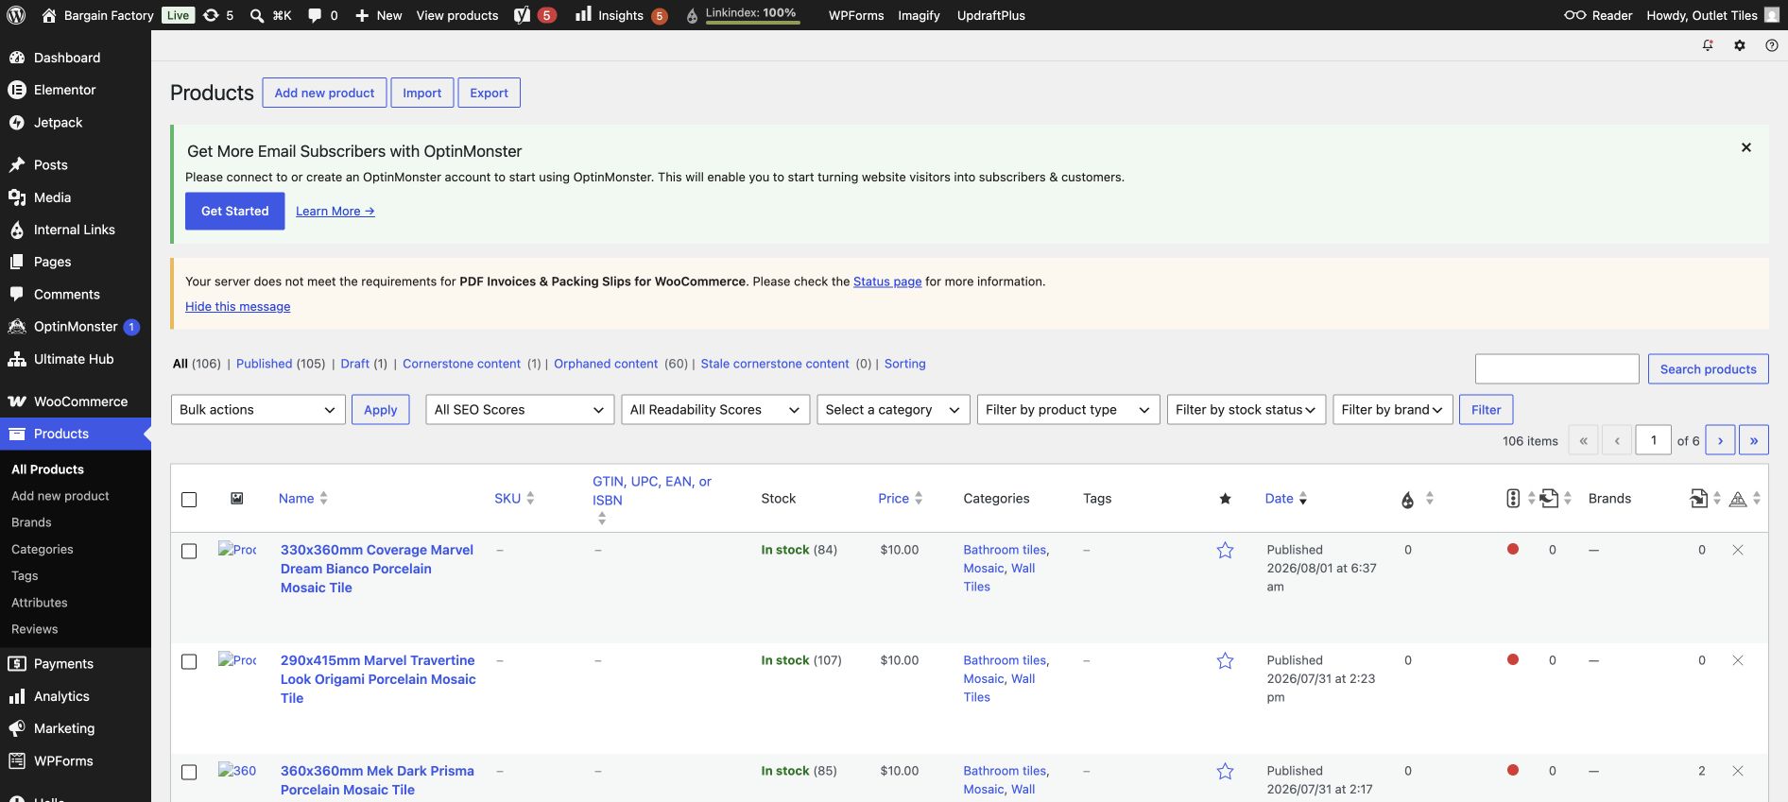Click the Export button

(x=489, y=93)
